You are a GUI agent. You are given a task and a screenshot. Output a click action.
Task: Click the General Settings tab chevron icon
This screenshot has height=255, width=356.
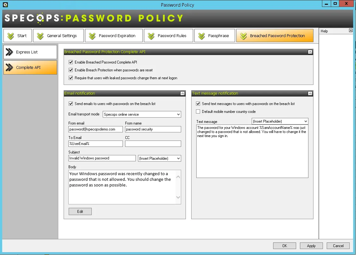[40, 36]
